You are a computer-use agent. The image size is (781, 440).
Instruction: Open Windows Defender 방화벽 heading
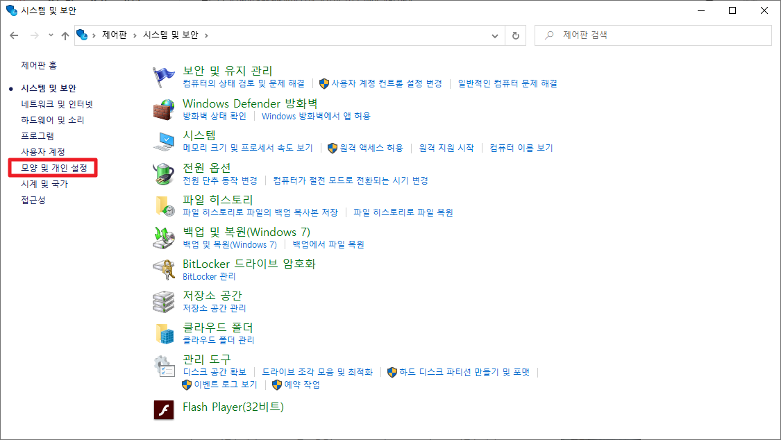point(250,103)
